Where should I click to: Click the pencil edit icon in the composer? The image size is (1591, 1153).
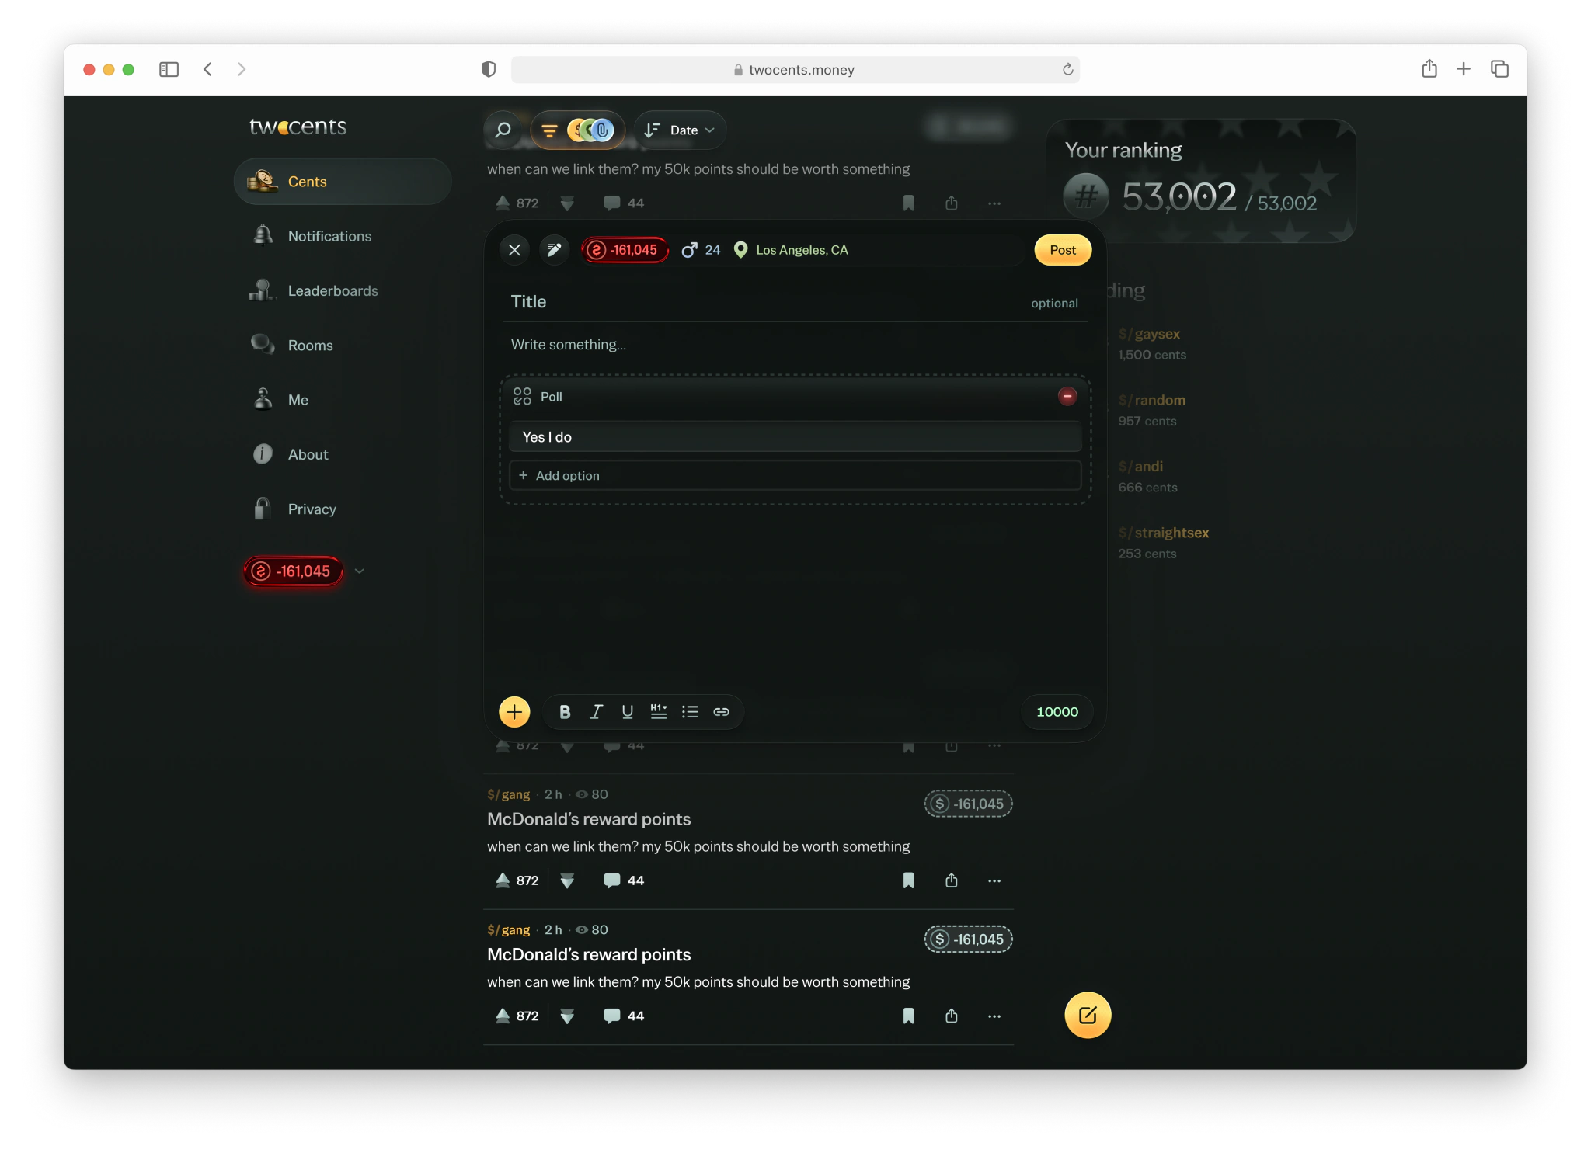tap(554, 249)
